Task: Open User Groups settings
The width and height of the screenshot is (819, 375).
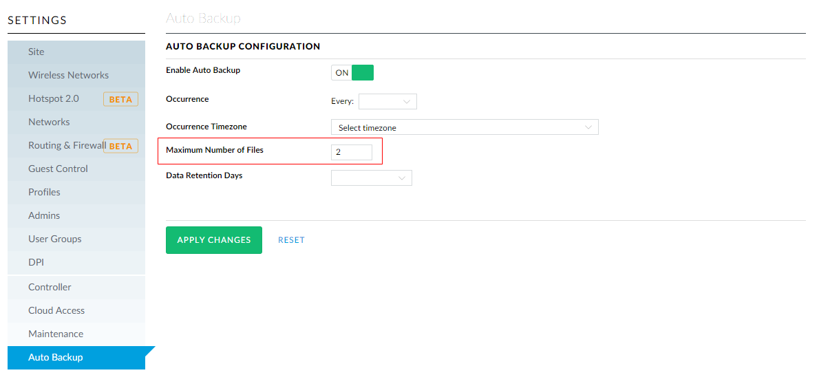Action: click(x=54, y=239)
